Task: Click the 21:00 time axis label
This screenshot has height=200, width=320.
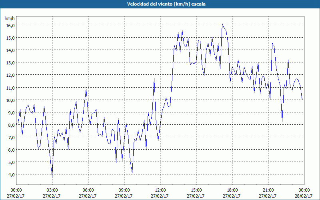Action: pos(268,190)
